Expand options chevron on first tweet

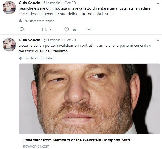point(158,3)
